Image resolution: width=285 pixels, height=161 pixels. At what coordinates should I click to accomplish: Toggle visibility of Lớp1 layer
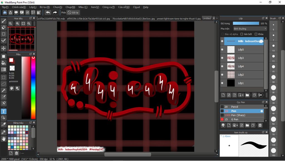[222, 83]
